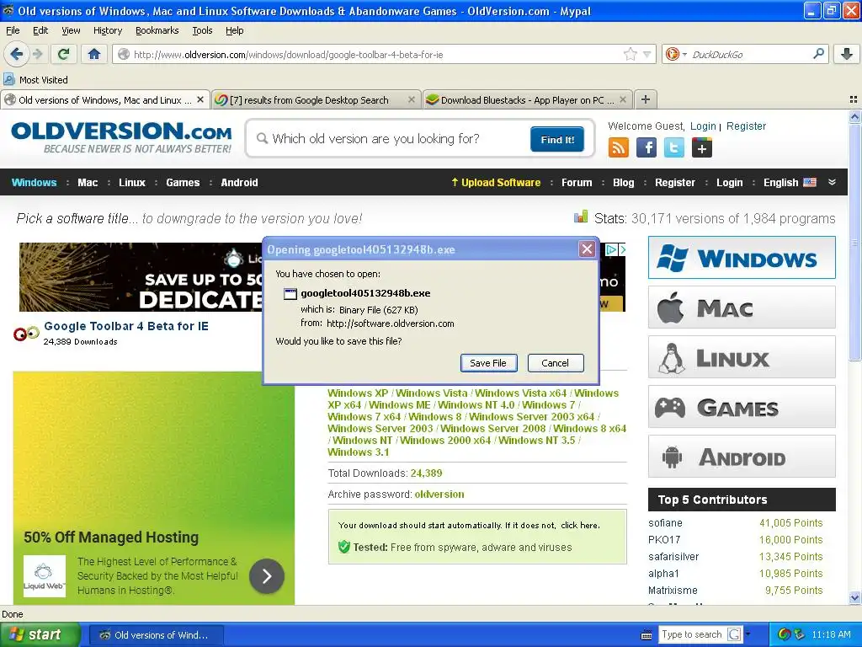Click the Mac sidebar category banner
Viewport: 862px width, 647px height.
pos(742,307)
